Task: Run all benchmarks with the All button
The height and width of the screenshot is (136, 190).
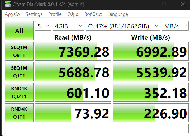Action: click(19, 31)
